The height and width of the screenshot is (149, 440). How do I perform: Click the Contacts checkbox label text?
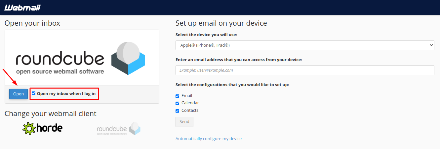pyautogui.click(x=190, y=111)
